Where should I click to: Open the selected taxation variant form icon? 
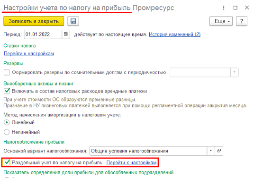point(219,151)
